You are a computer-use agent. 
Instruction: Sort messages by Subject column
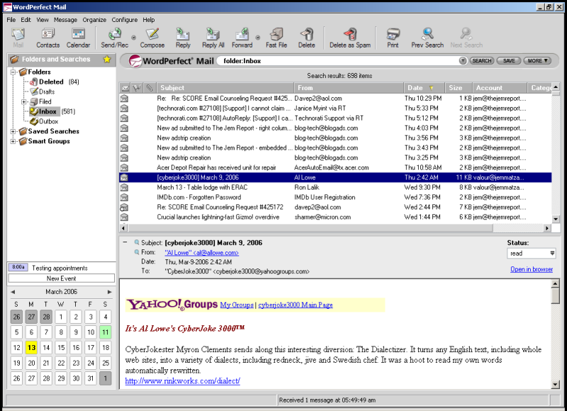(x=225, y=88)
